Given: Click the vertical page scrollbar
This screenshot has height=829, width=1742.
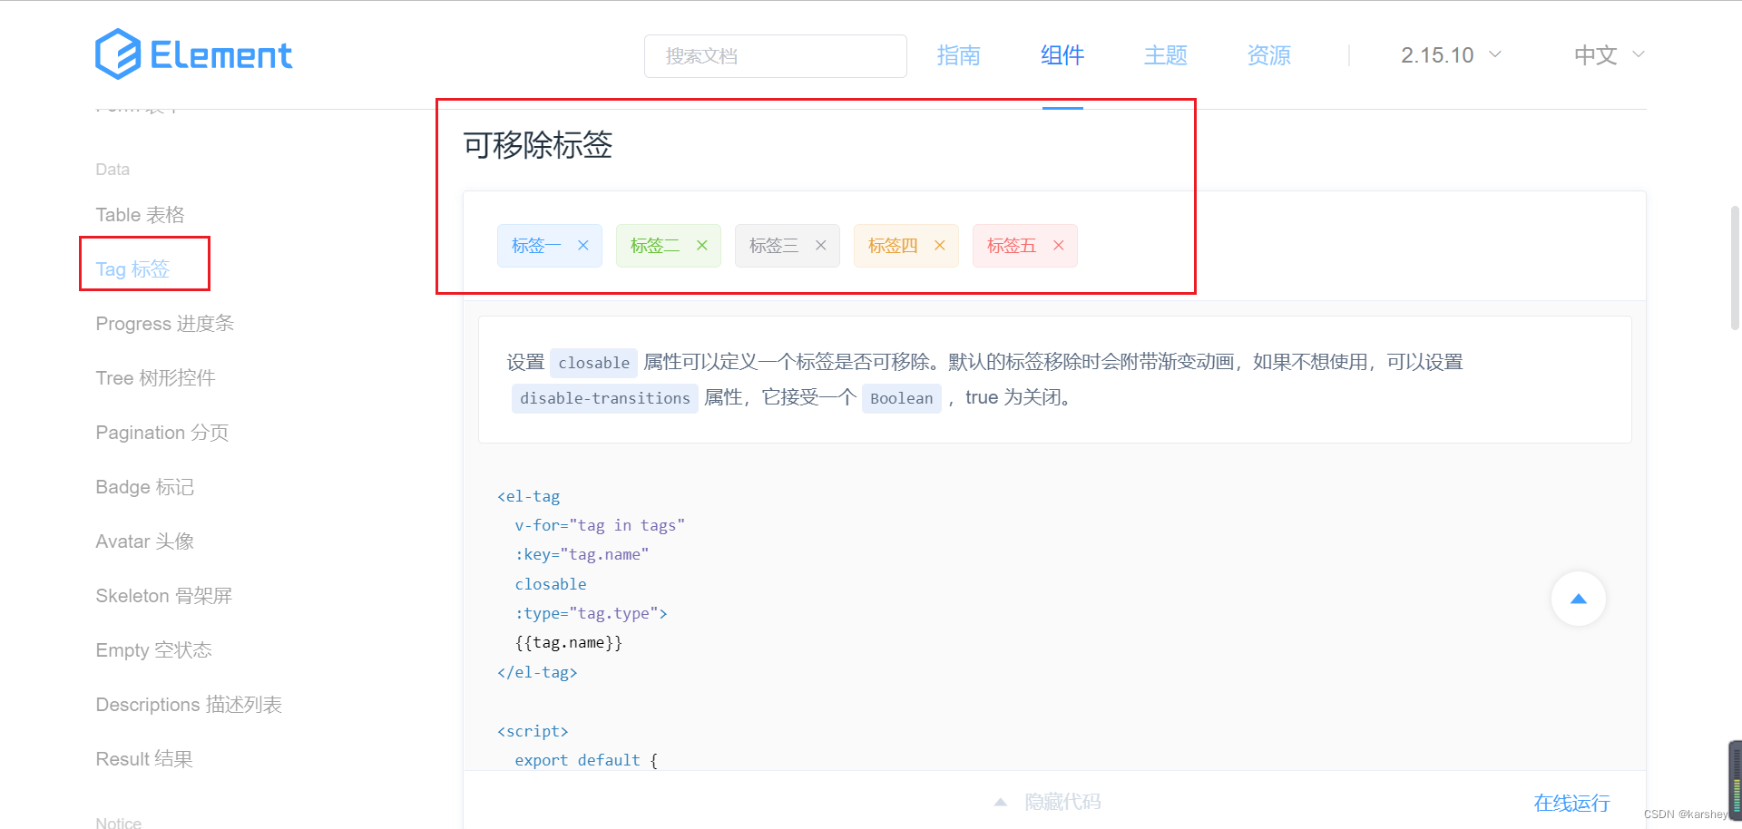Looking at the screenshot, I should (x=1733, y=272).
